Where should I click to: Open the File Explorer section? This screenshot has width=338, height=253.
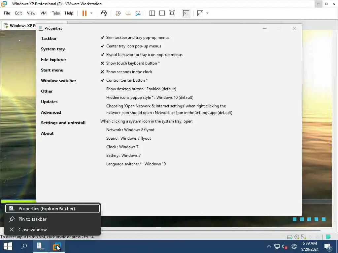[53, 60]
